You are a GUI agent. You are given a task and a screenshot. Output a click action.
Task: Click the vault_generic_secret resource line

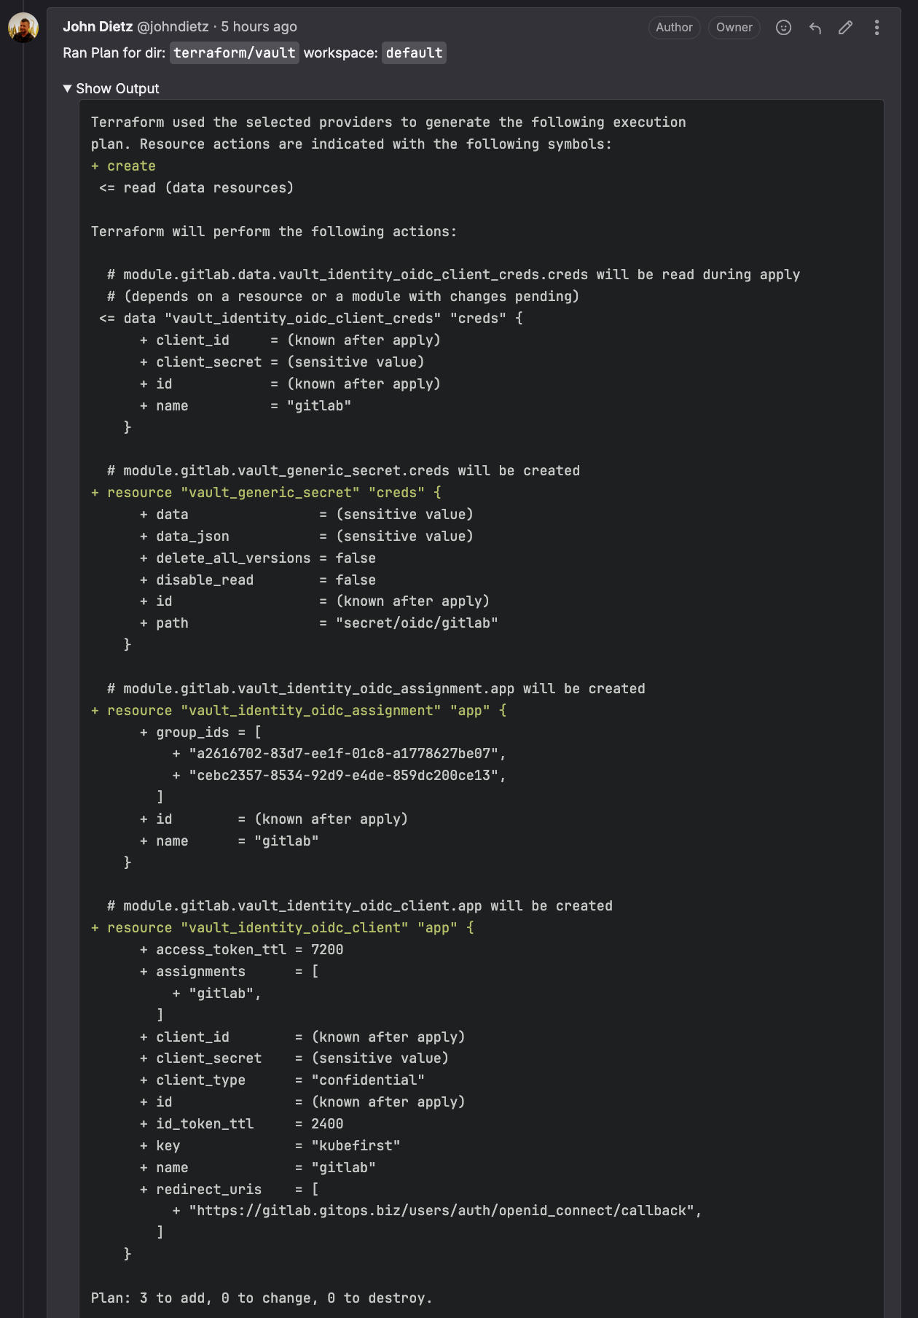pyautogui.click(x=266, y=493)
